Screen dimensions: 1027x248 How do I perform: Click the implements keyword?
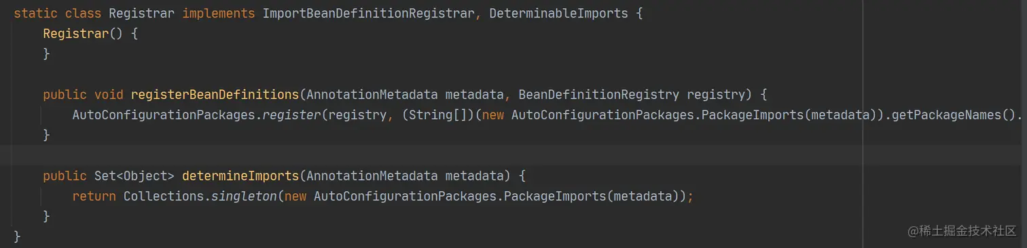219,13
